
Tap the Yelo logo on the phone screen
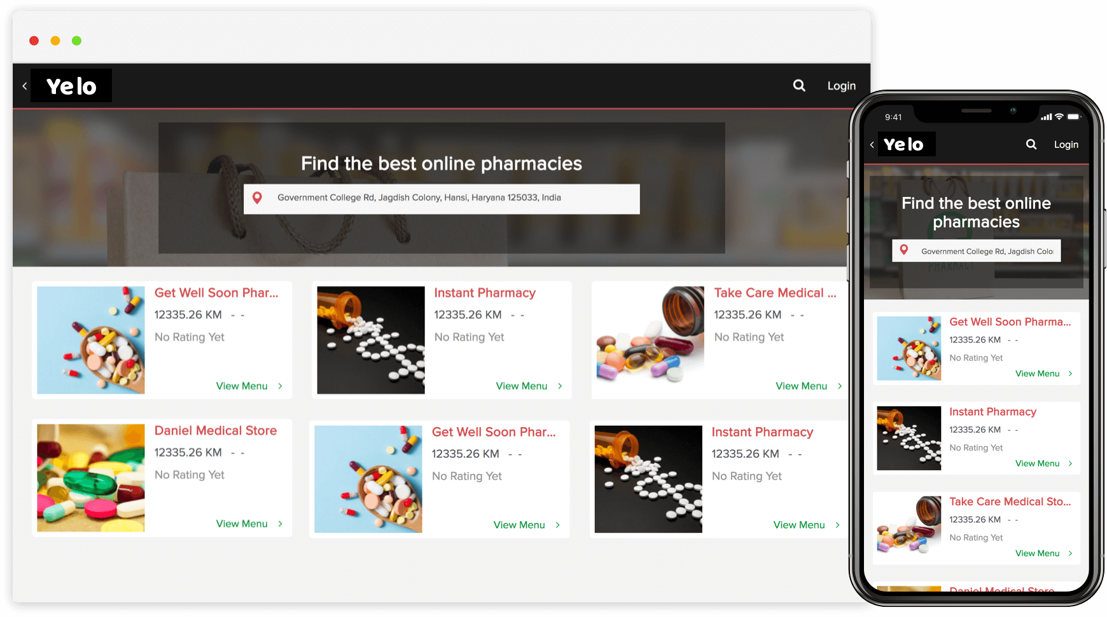pyautogui.click(x=903, y=144)
